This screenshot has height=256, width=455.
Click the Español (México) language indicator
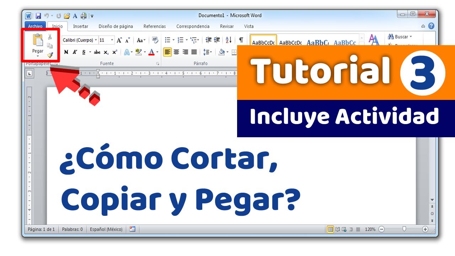(106, 229)
